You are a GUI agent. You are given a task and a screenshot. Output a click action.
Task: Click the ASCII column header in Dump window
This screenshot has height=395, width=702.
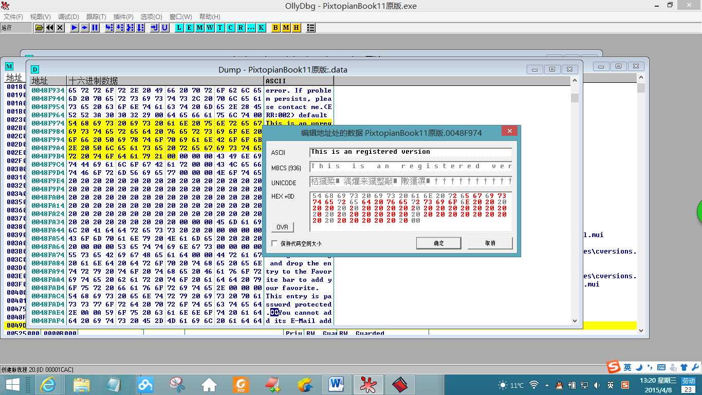point(299,81)
